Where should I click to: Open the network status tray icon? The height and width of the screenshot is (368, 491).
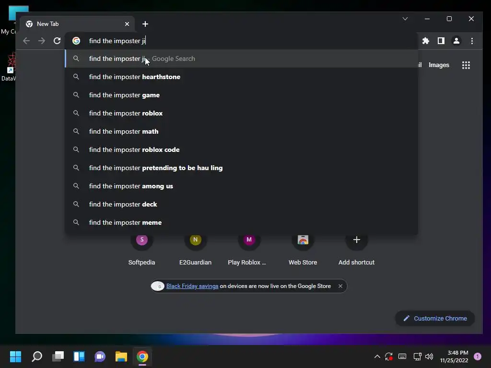click(417, 356)
